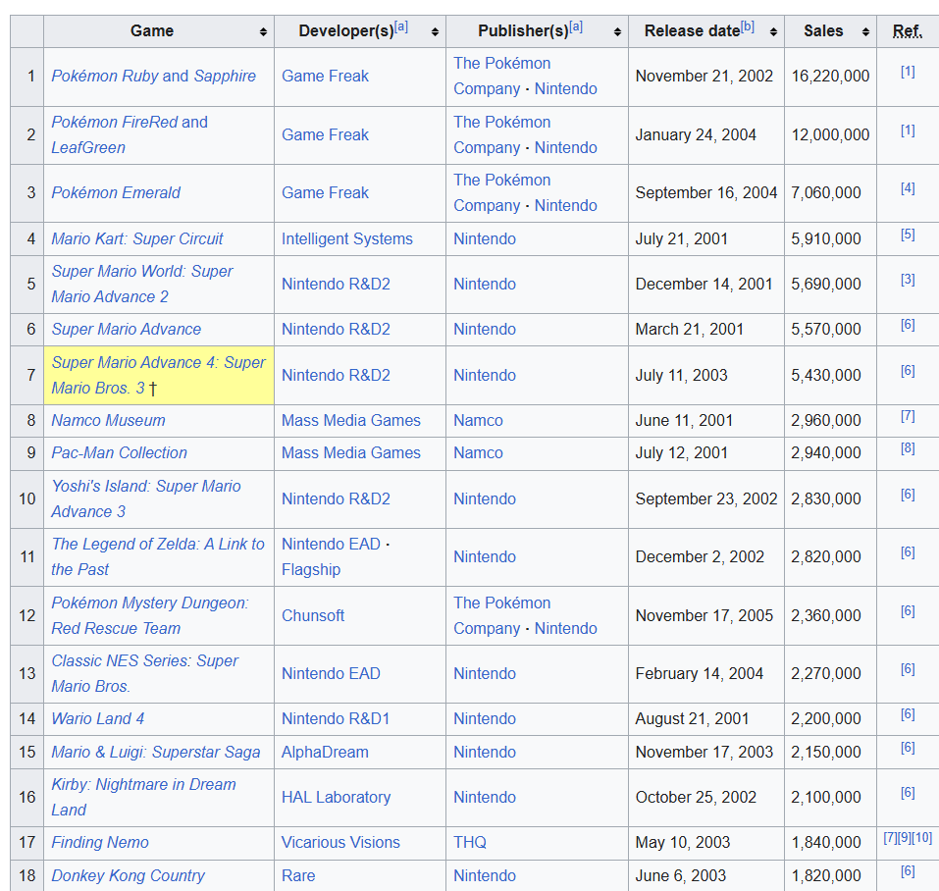Open HAL Laboratory developer link
939x891 pixels.
point(336,797)
